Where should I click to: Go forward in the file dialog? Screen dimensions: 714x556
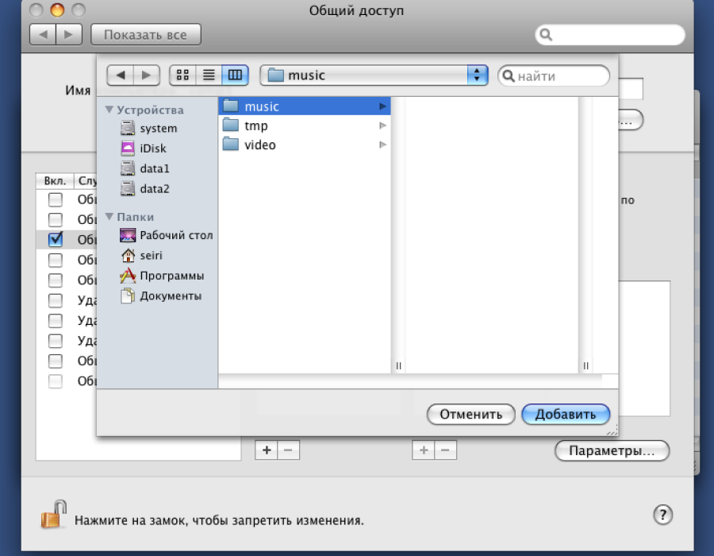pos(147,75)
